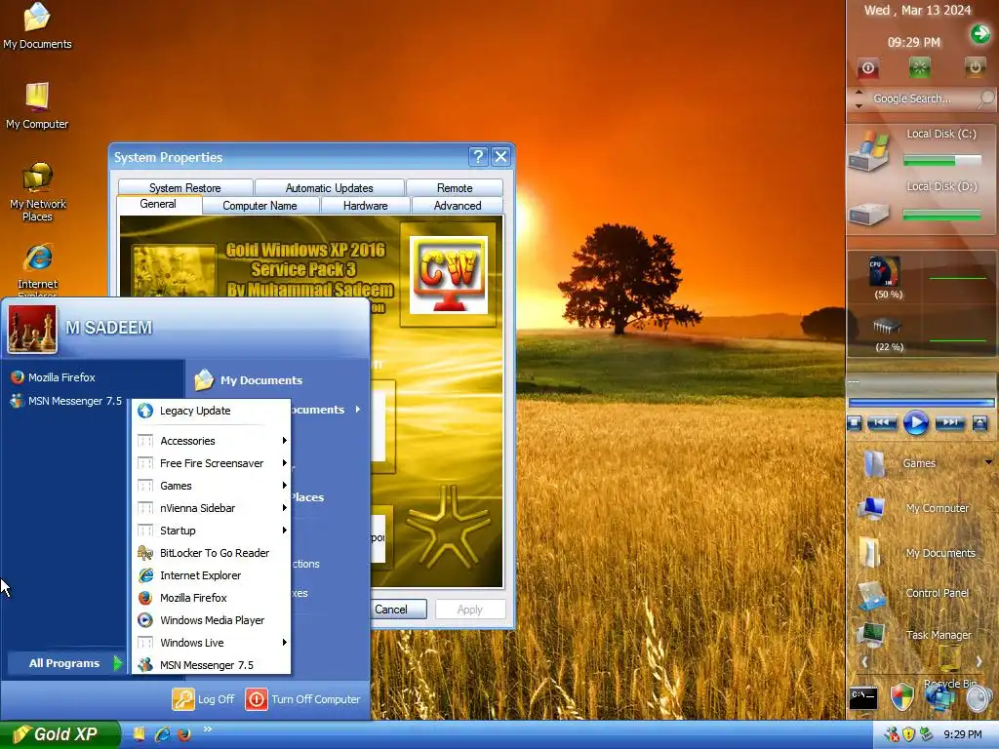Switch to Hardware tab
Screen dimensions: 999x749
coord(366,206)
